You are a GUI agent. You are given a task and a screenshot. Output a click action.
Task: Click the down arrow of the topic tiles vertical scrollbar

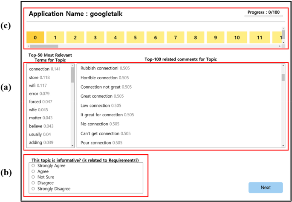[x=283, y=43]
